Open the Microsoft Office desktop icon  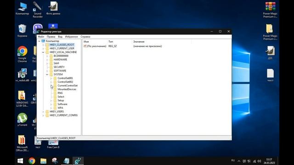coord(22,143)
